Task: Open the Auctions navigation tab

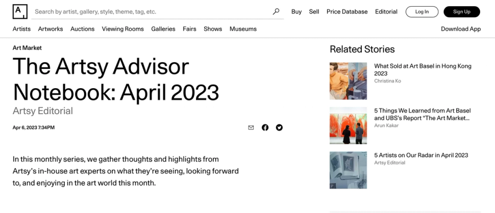Action: (x=82, y=29)
